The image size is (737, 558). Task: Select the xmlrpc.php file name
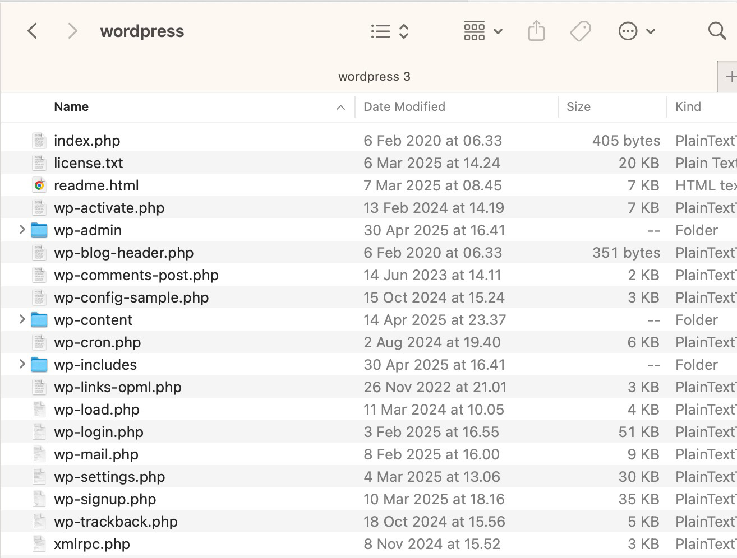point(92,544)
